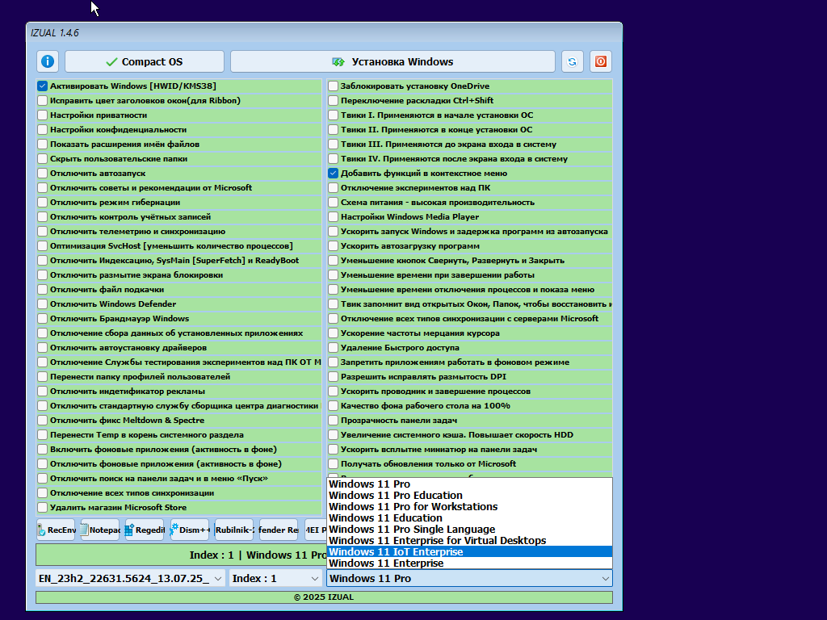Open the Notepad tool button
827x620 pixels.
point(100,530)
